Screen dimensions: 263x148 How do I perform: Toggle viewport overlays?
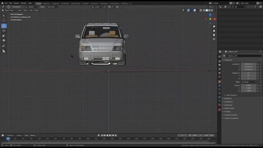pos(194,10)
